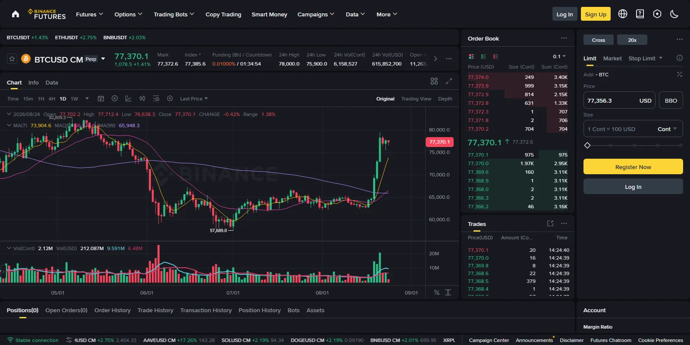690x345 pixels.
Task: Show only bids in the order book
Action: 483,56
